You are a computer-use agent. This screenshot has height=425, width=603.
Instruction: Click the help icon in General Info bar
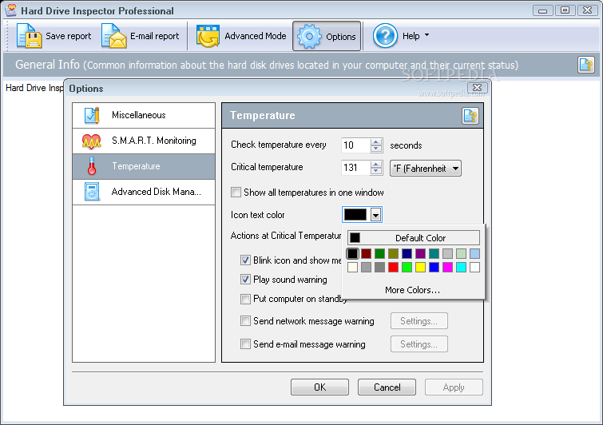click(x=586, y=65)
